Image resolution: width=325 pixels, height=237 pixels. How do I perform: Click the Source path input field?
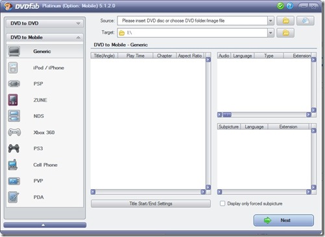(193, 21)
